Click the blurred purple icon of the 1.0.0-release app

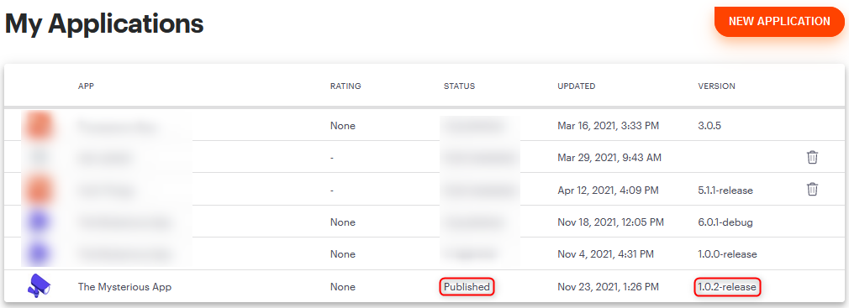coord(38,253)
